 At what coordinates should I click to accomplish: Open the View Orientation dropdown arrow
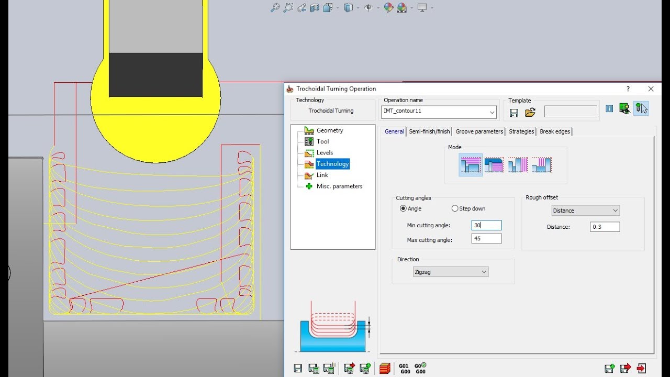[338, 8]
